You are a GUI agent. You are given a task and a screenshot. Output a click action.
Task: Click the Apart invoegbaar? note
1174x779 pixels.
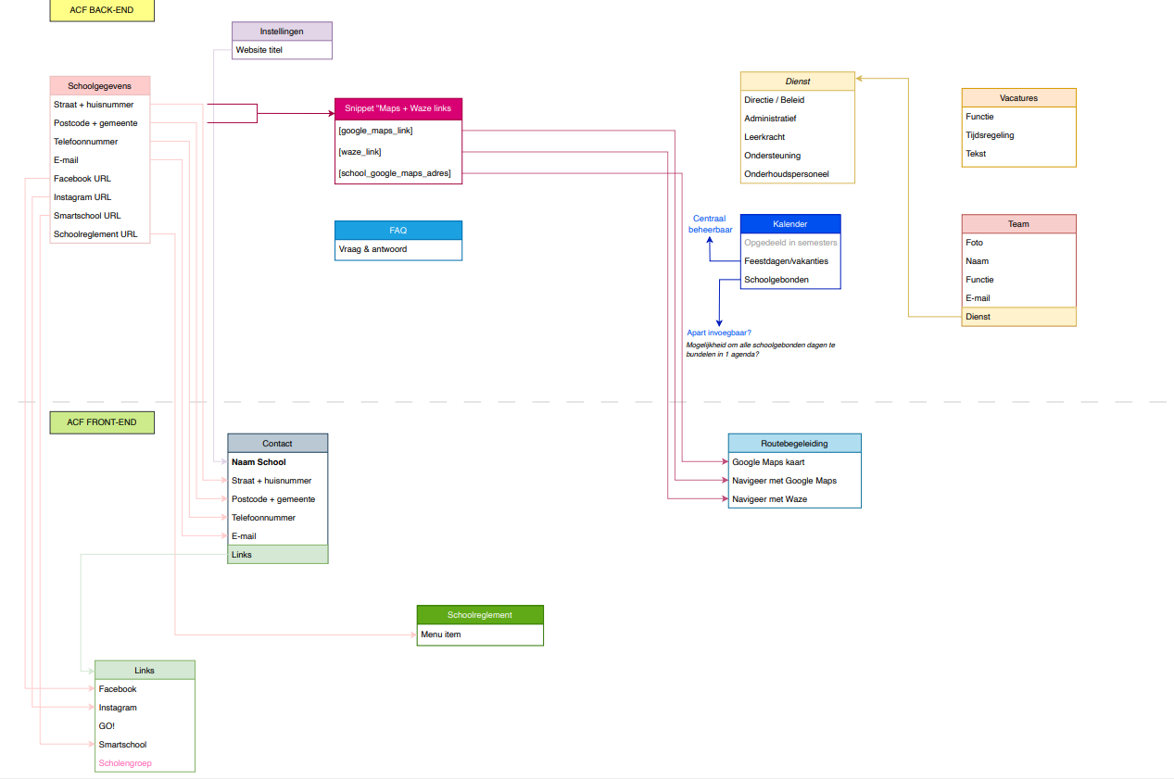[x=719, y=333]
